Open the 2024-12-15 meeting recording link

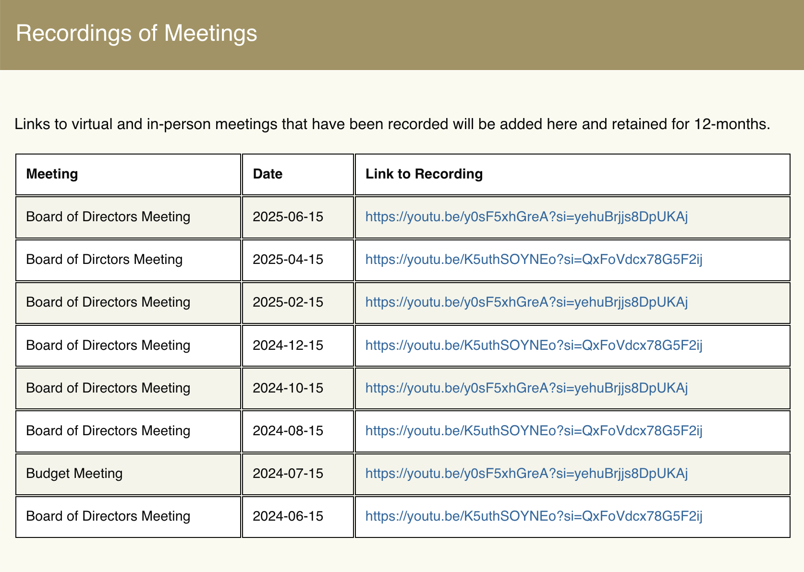[534, 346]
